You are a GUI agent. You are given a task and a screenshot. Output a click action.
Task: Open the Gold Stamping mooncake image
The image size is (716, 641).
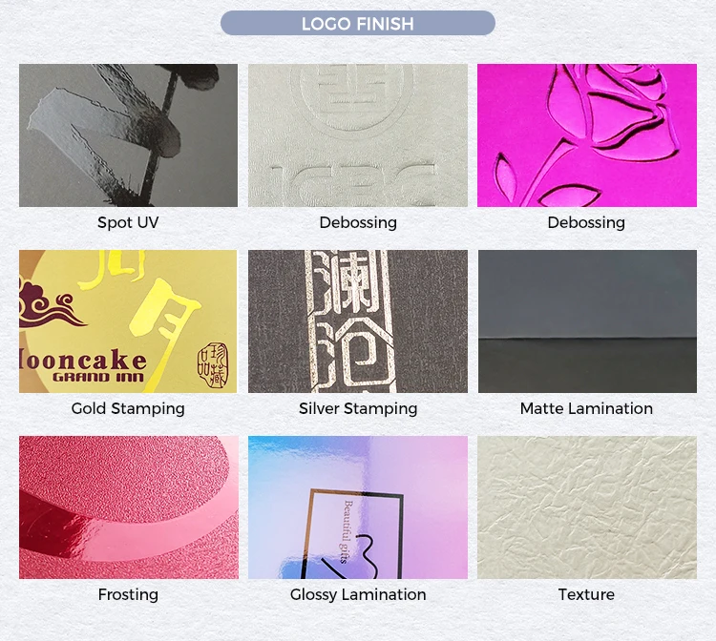click(x=128, y=321)
